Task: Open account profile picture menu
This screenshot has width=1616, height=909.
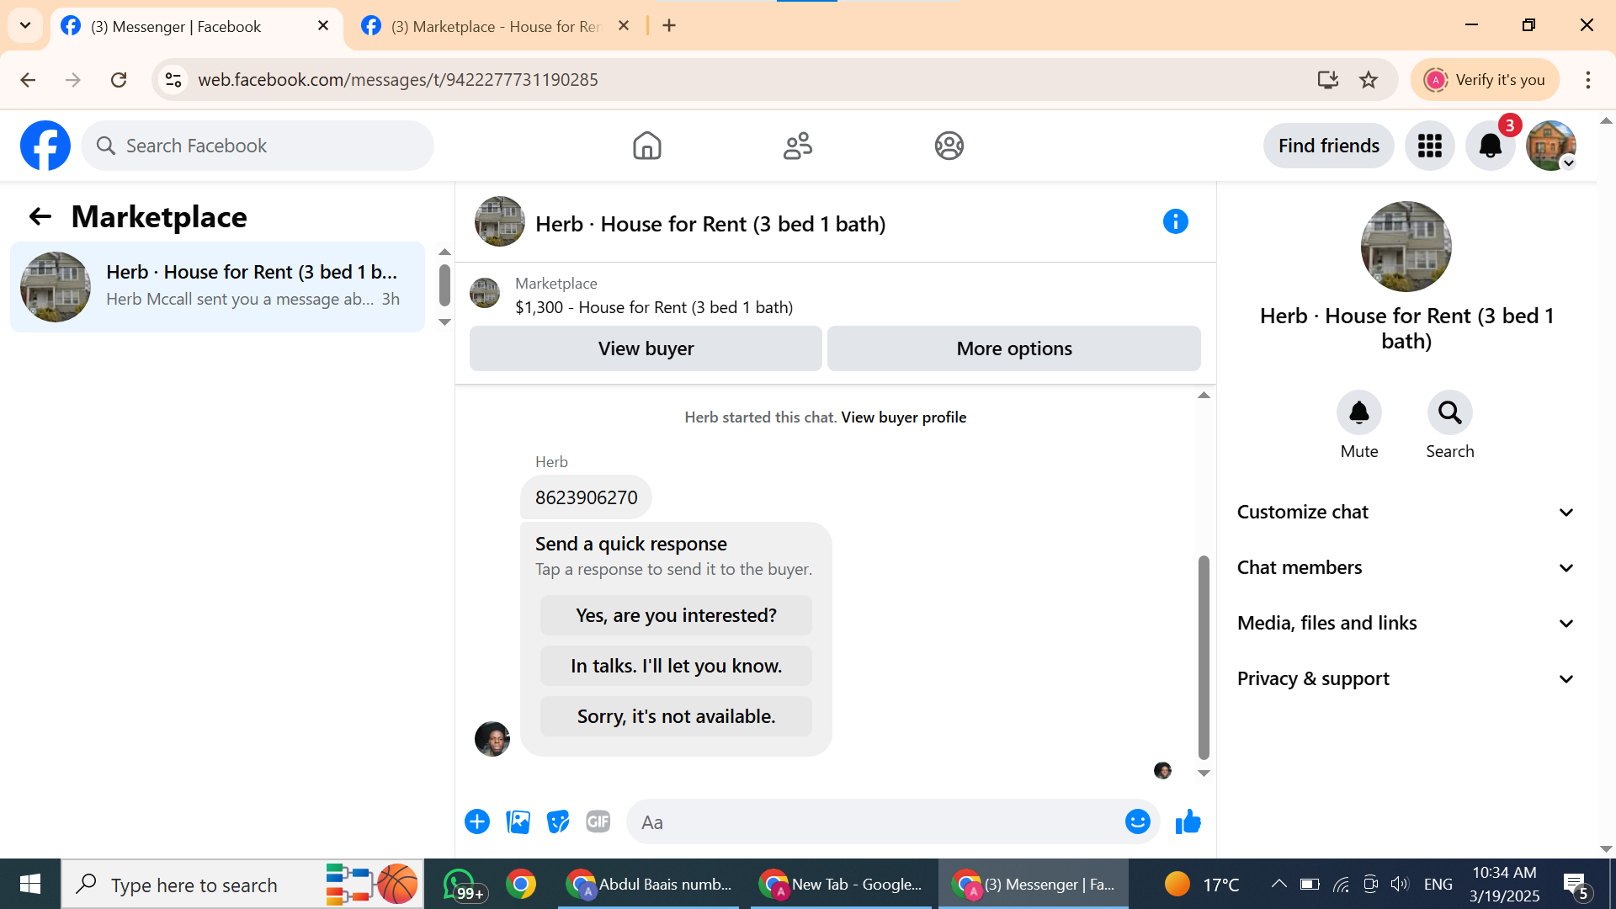Action: pos(1550,146)
